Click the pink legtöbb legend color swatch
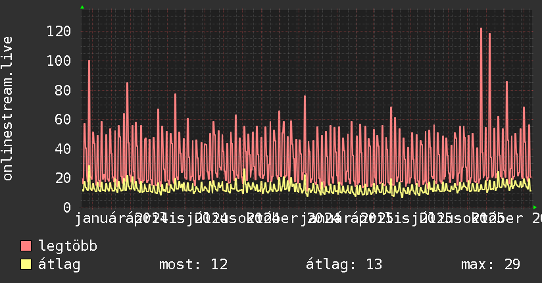Screen dimensions: 542x283 (26, 245)
